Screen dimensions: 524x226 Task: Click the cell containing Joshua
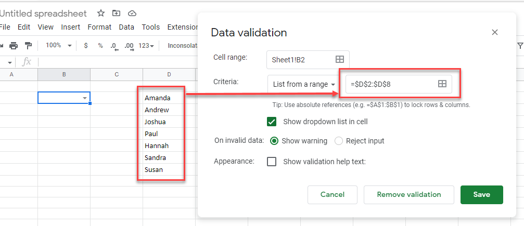pos(156,122)
